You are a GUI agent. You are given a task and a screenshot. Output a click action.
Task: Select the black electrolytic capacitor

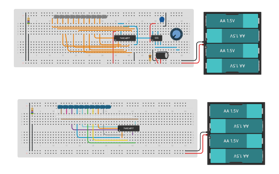coord(162,55)
